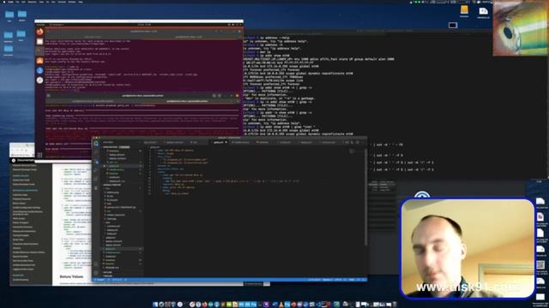Open Firefox in the Ubuntu dock
The image size is (549, 308).
click(40, 32)
